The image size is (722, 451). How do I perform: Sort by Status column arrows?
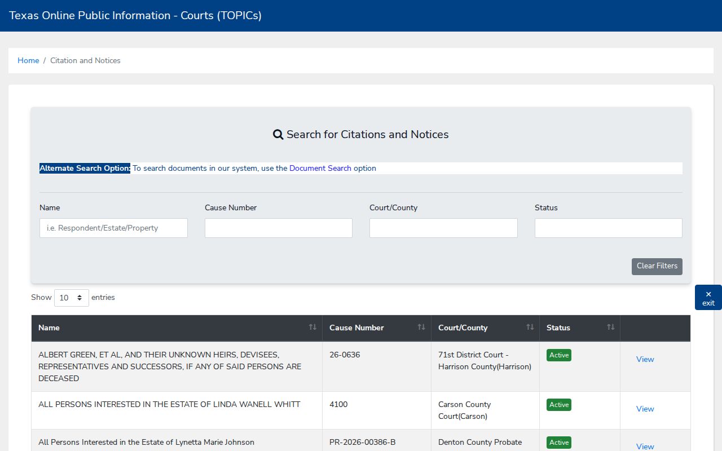point(610,328)
